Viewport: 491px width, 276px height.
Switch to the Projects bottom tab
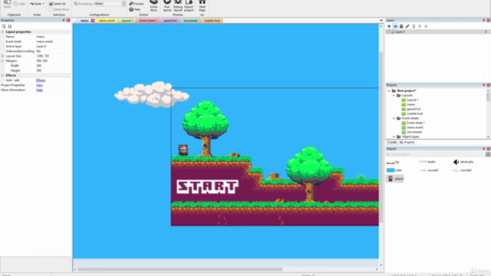click(407, 143)
